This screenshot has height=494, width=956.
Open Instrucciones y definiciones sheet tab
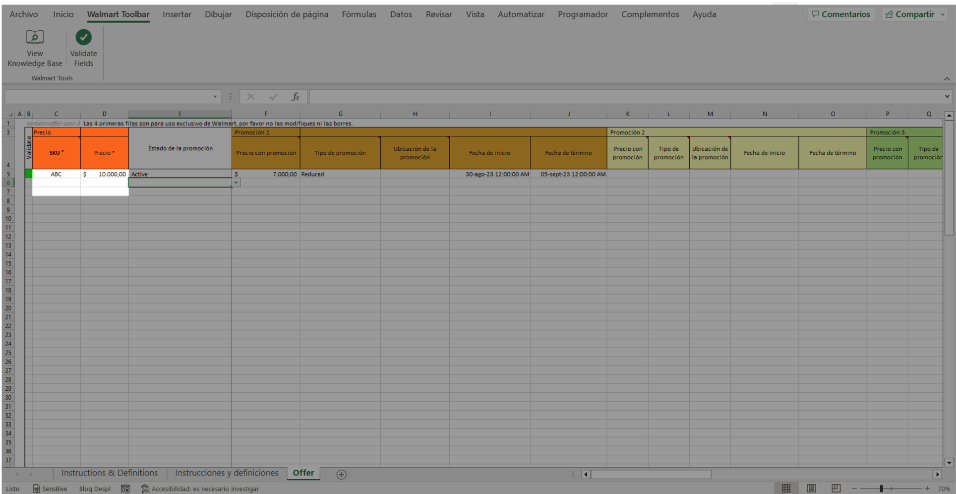(x=227, y=473)
